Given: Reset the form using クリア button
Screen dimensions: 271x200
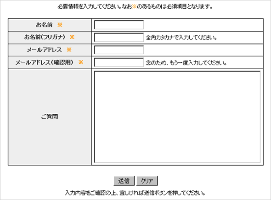Looking at the screenshot, I should (x=147, y=181).
